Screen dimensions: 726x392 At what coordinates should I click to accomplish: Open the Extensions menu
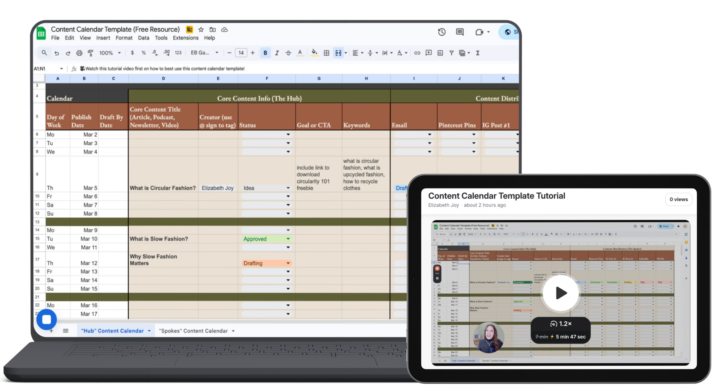[x=186, y=38]
